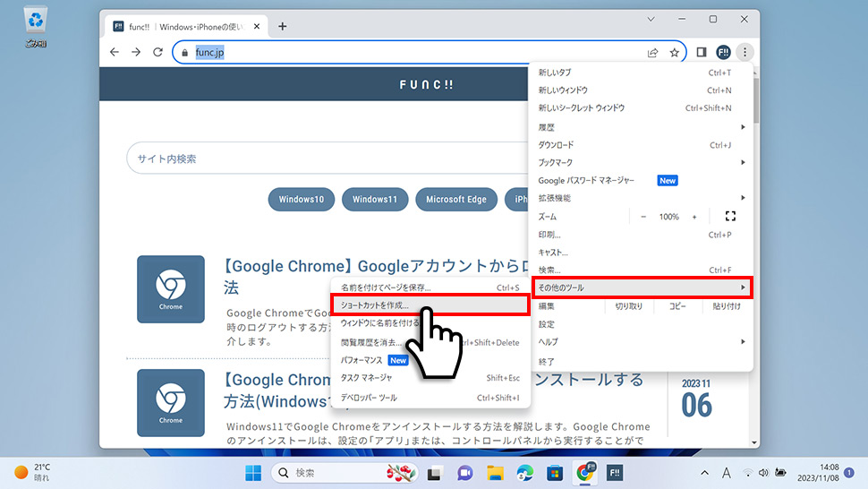Choose ショートカットを作成...

point(430,305)
